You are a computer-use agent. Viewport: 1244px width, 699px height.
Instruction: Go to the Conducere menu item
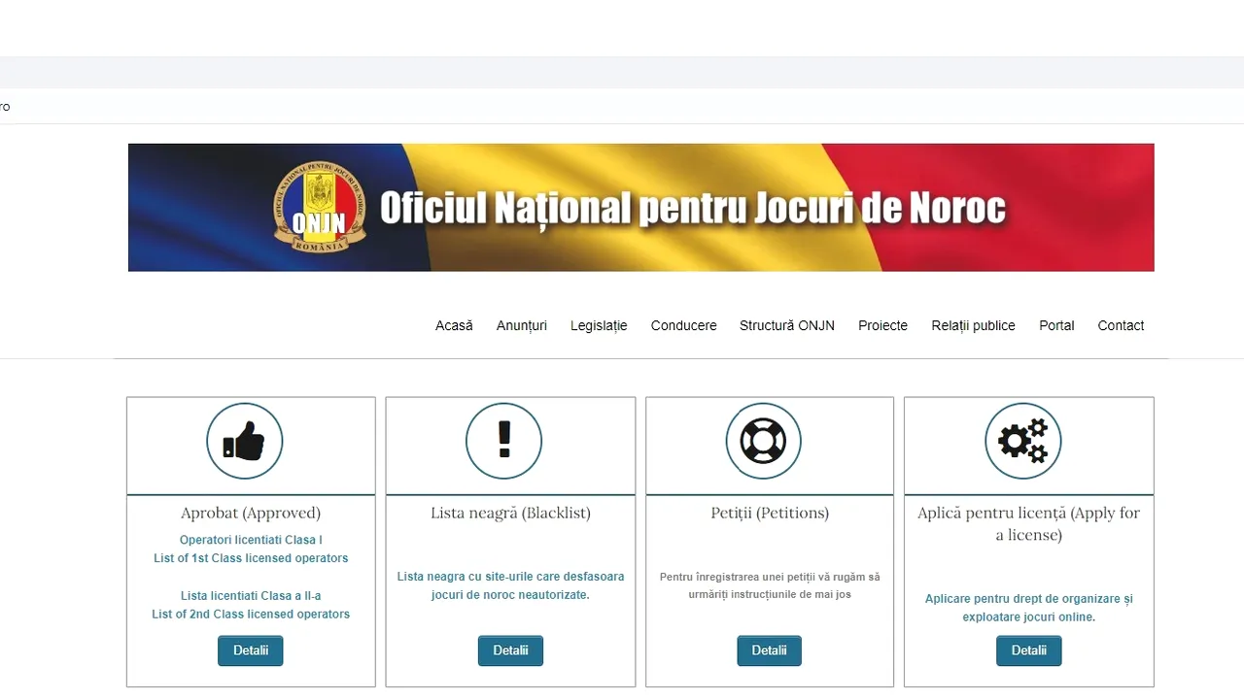tap(683, 325)
